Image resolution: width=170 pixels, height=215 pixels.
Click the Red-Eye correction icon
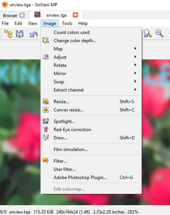point(46,129)
